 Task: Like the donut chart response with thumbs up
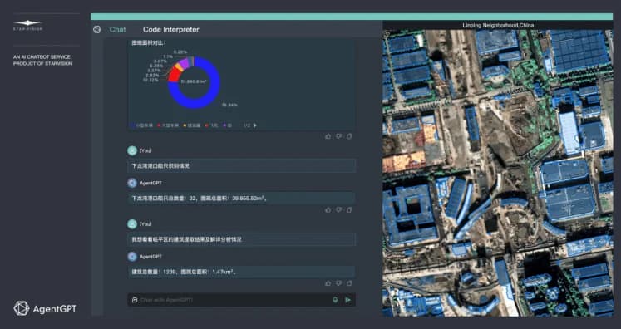point(328,136)
